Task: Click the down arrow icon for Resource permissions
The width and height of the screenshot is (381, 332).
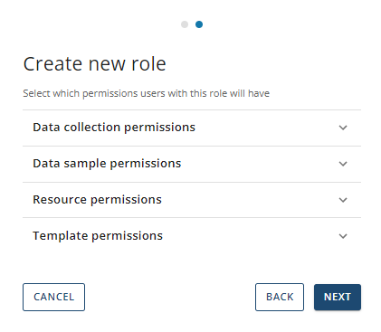Action: [343, 200]
